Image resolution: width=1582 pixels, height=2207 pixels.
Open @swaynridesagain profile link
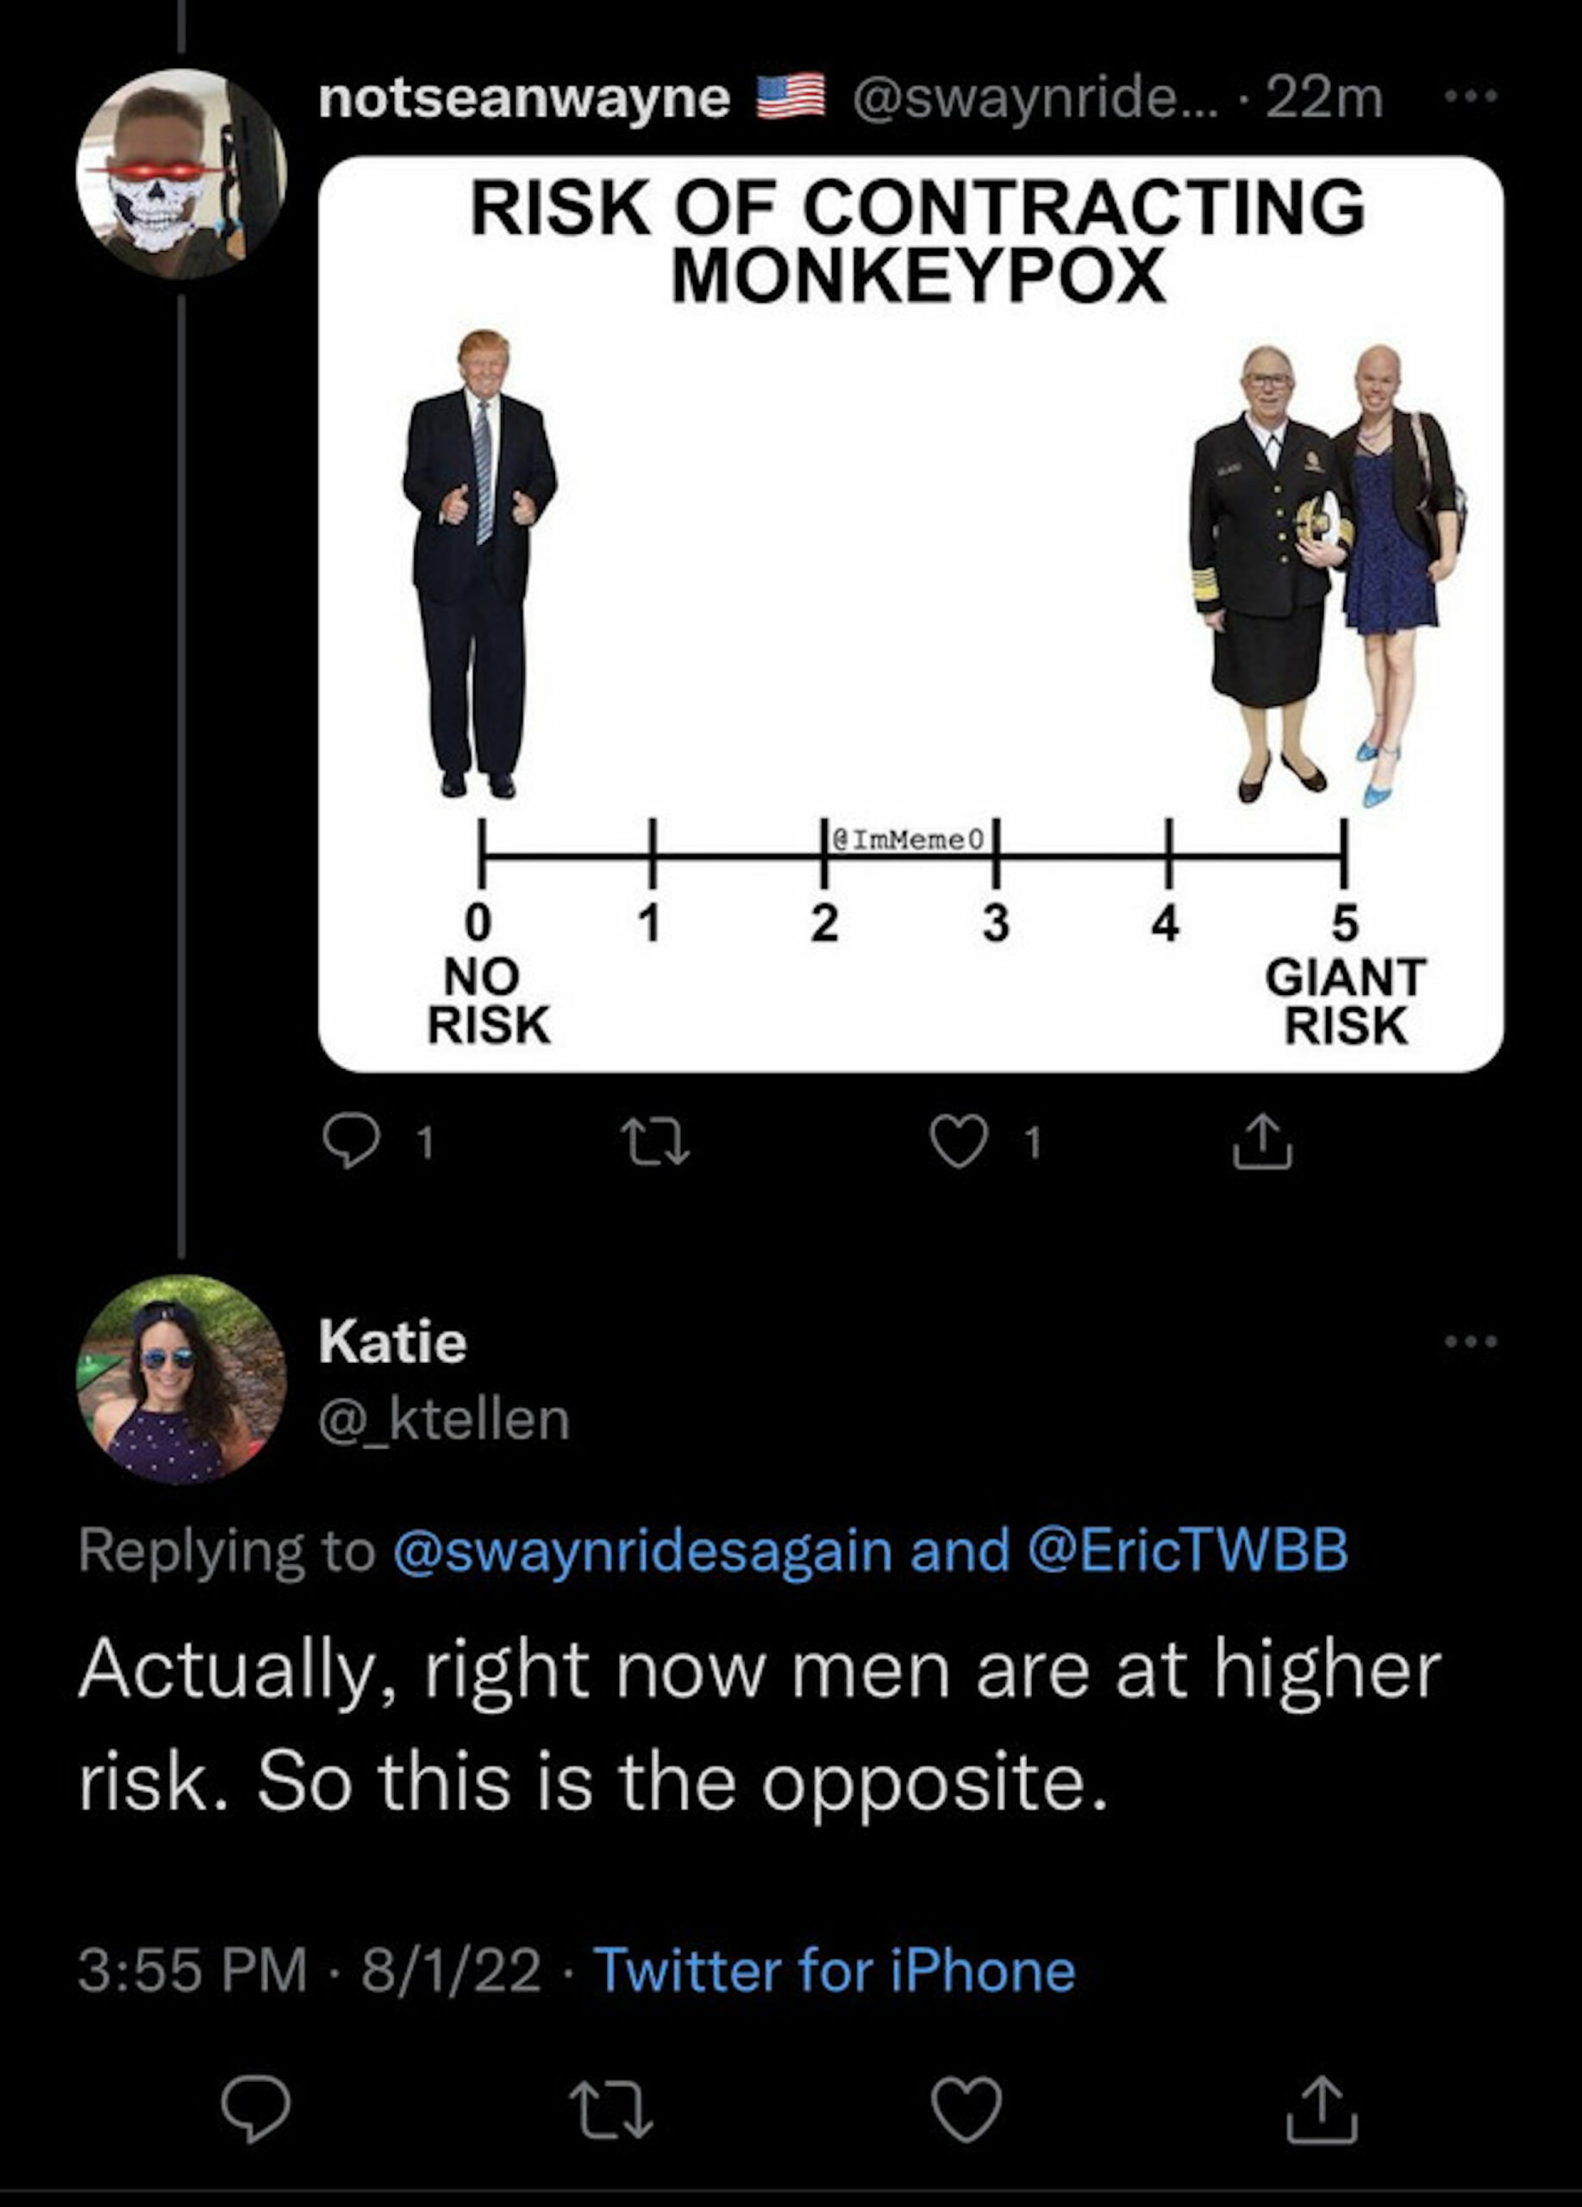pos(642,1550)
